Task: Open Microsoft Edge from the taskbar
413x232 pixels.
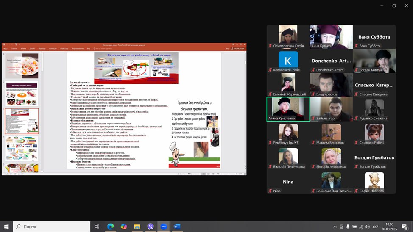Action: pyautogui.click(x=110, y=226)
